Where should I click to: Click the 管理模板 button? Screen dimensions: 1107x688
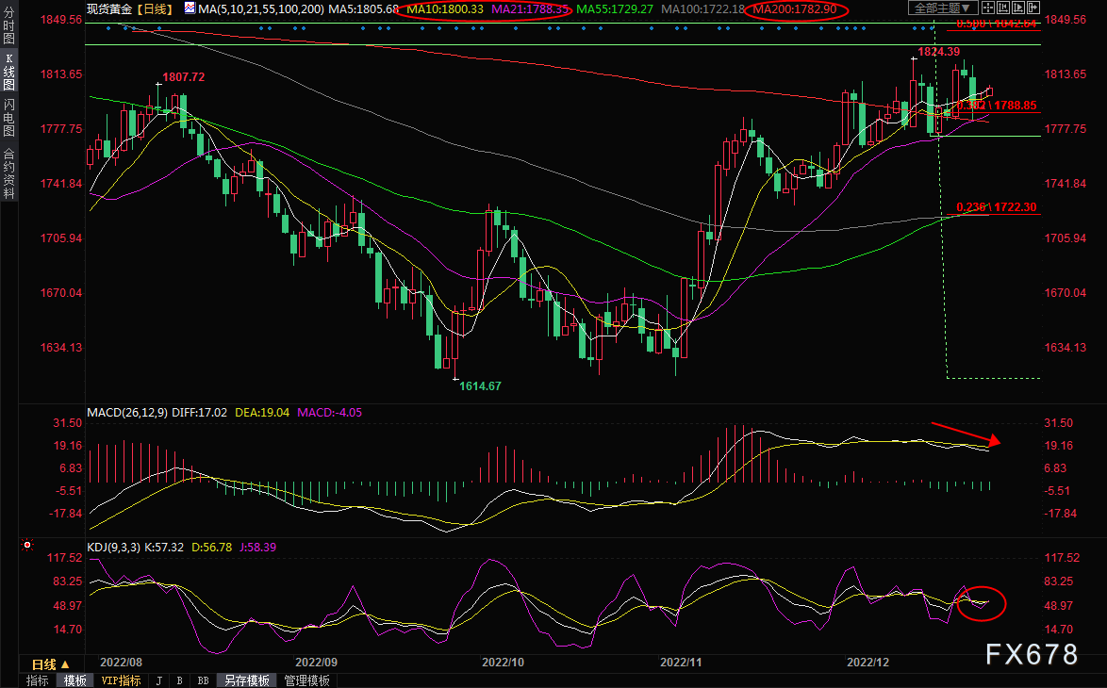point(307,680)
